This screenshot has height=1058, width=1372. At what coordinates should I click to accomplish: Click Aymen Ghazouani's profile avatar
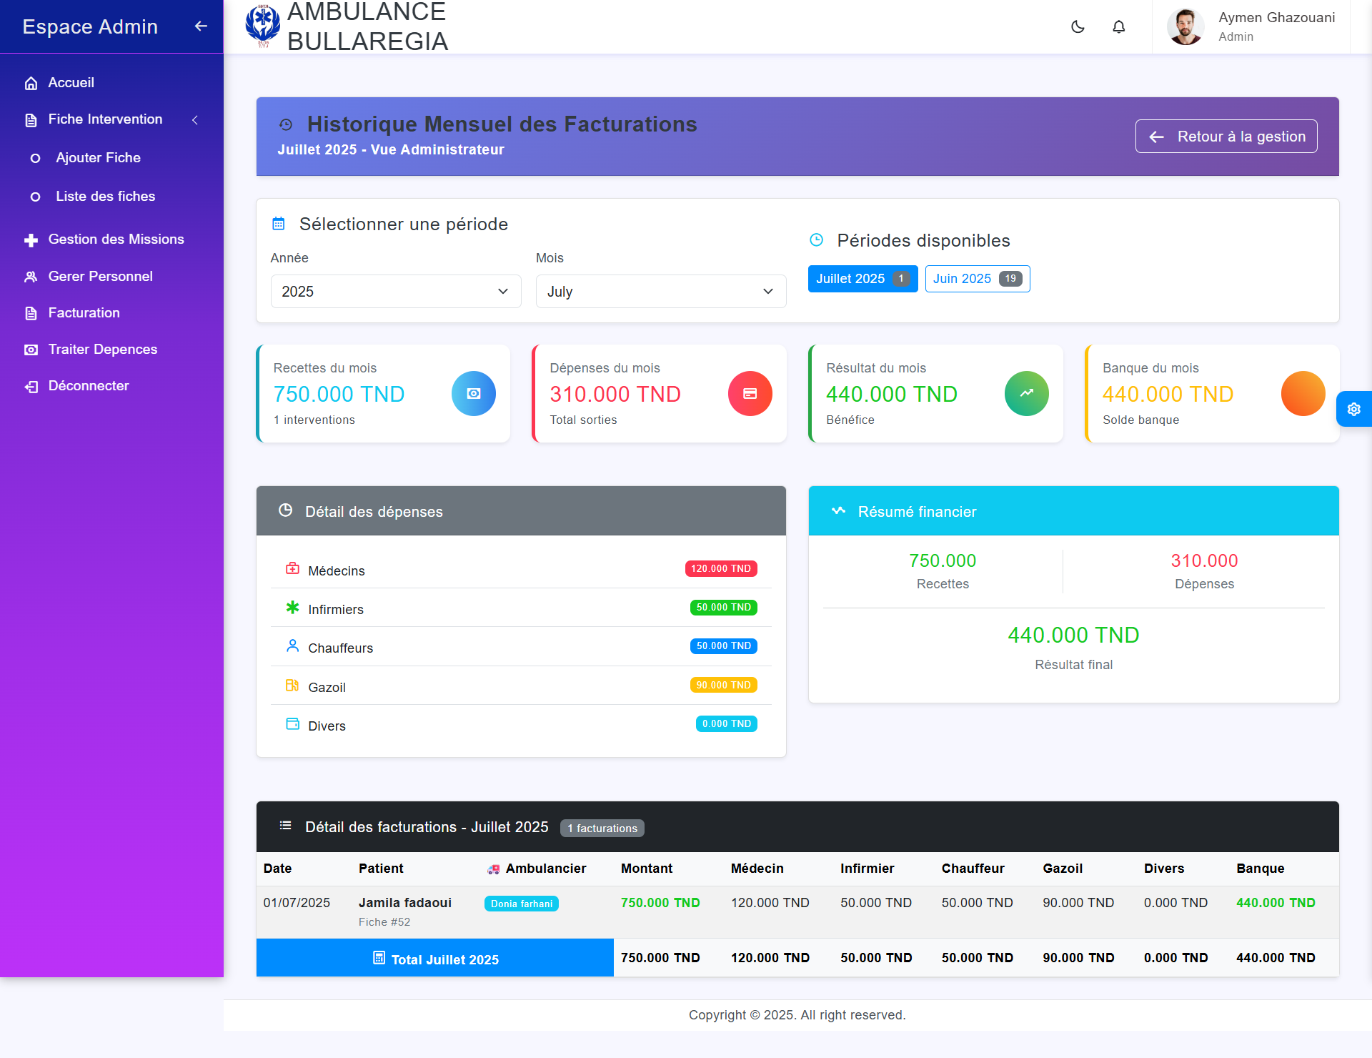pyautogui.click(x=1185, y=26)
